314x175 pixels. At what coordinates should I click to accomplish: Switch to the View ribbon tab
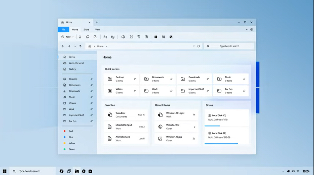coord(98,29)
